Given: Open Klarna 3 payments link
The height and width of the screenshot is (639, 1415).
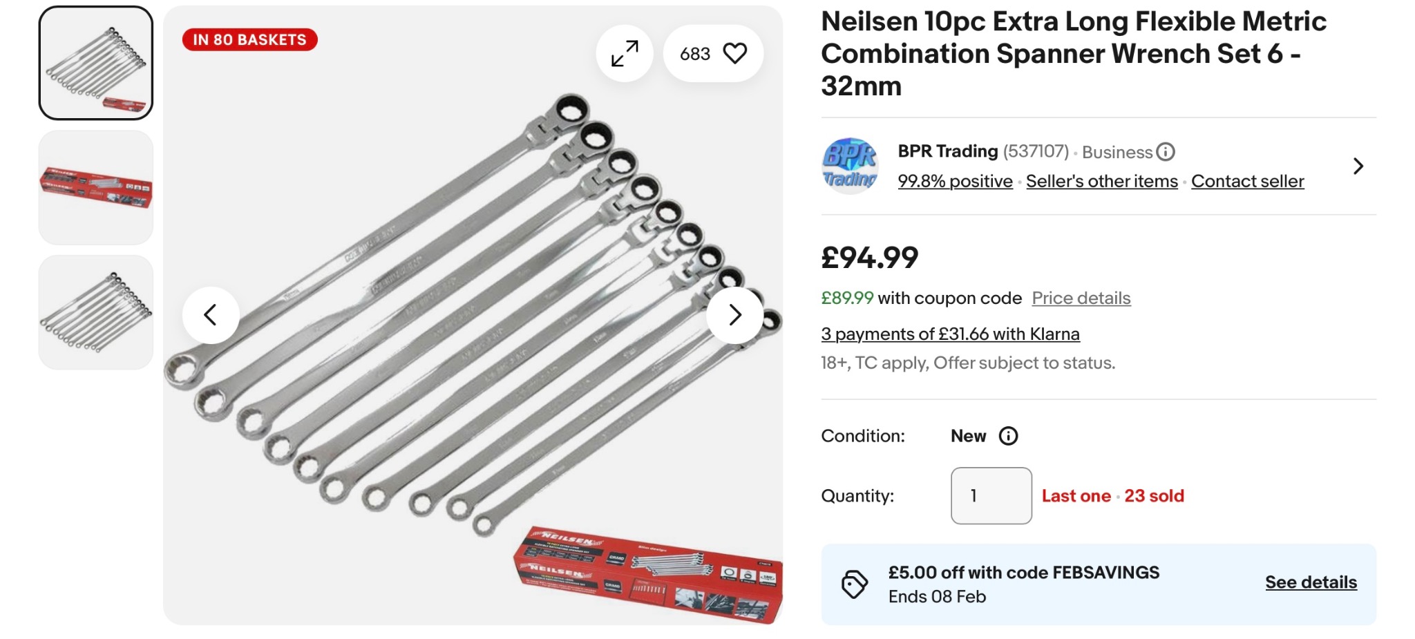Looking at the screenshot, I should (950, 334).
